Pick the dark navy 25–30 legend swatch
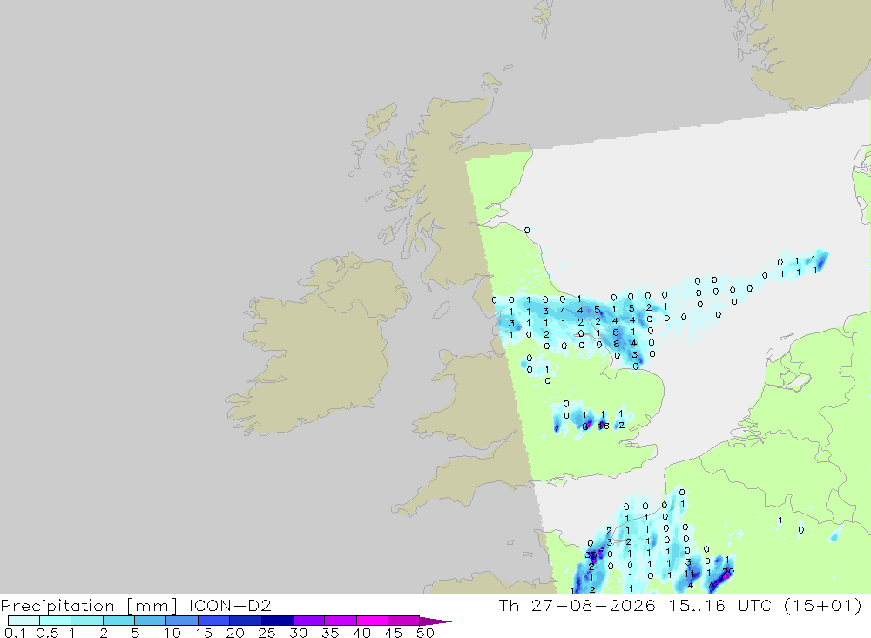871x638 pixels. [x=277, y=621]
